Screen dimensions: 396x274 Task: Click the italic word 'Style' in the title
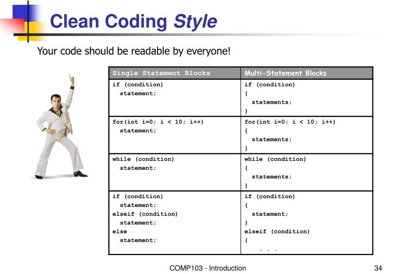coord(195,21)
